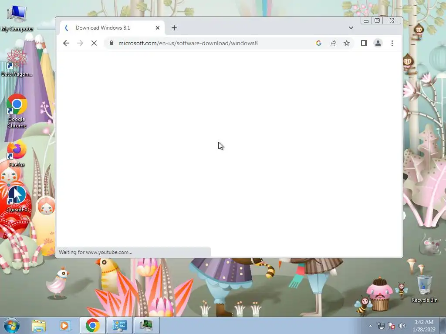This screenshot has height=334, width=446.
Task: Open the system monitor taskbar item
Action: coord(146,325)
